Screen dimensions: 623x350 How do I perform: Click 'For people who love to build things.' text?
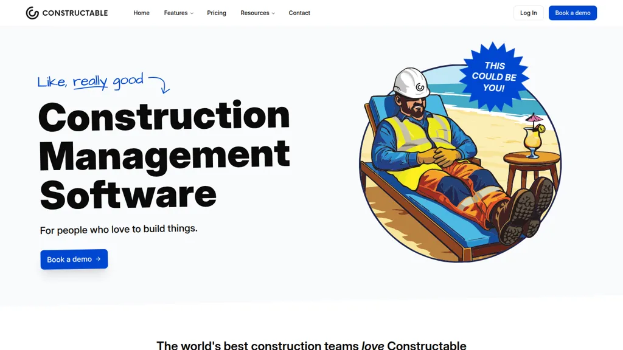click(119, 229)
